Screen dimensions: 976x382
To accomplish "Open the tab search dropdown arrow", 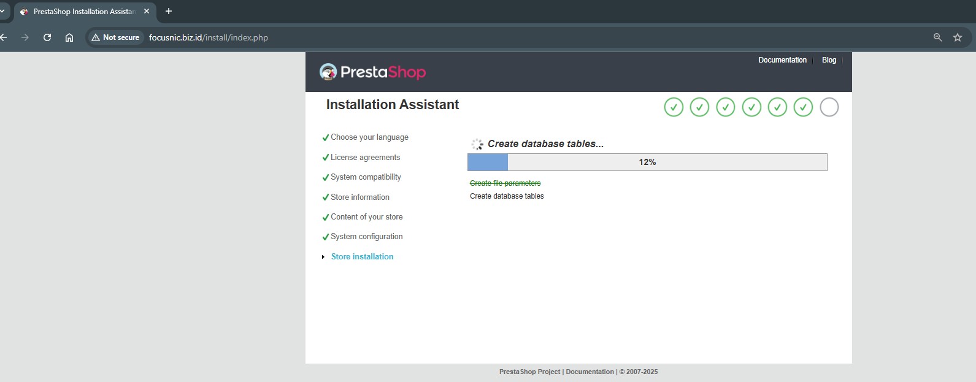I will pos(2,11).
